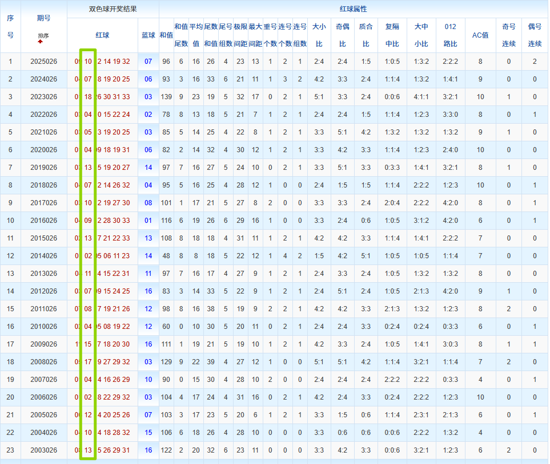
Task: Select issue number 2005026
Action: (x=43, y=415)
